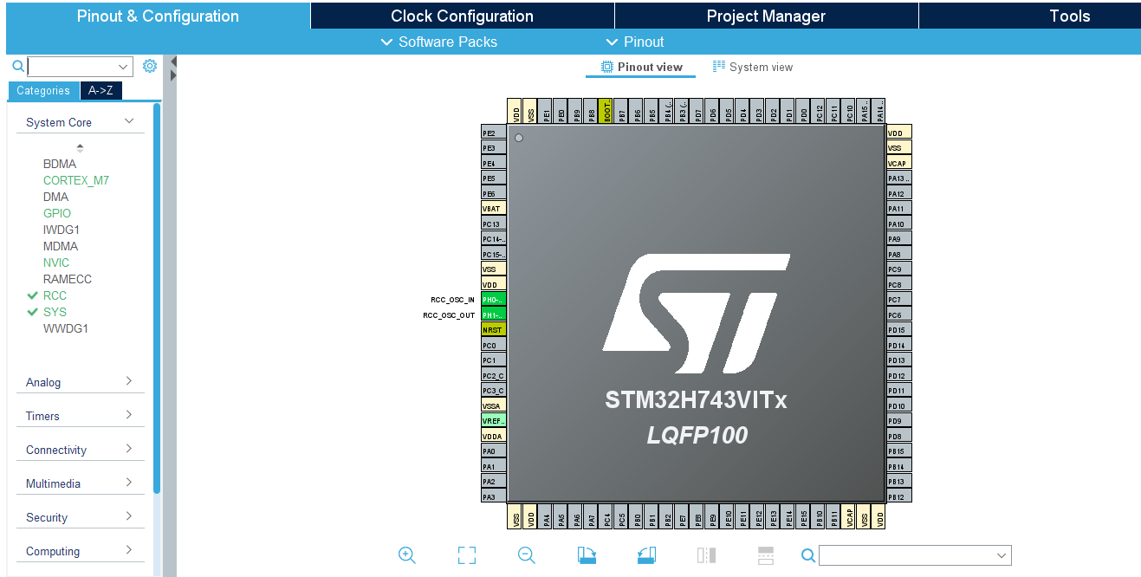Click the pin search magnifier icon

point(807,555)
